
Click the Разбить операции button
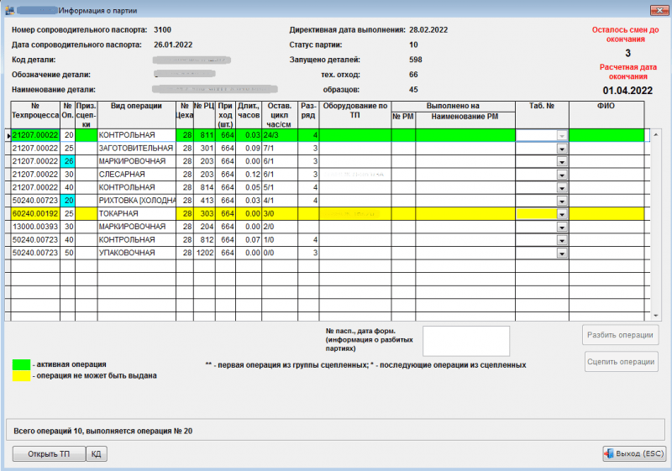coord(620,335)
